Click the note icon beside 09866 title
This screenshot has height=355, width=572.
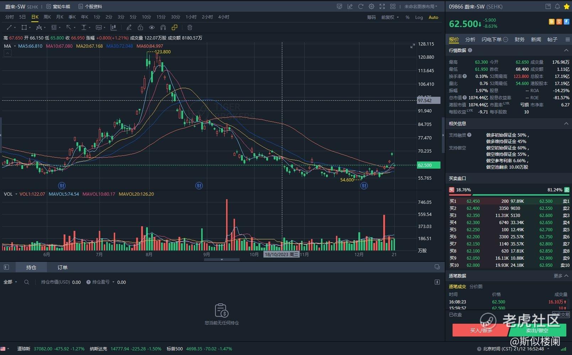pos(548,6)
